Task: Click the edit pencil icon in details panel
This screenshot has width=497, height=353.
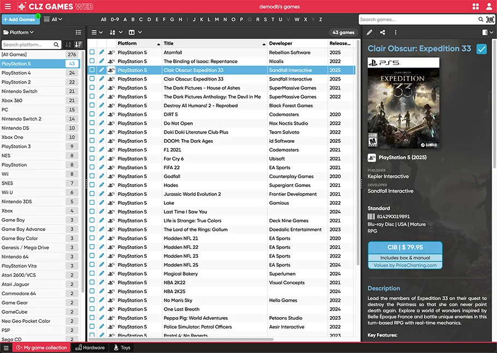Action: [x=369, y=32]
